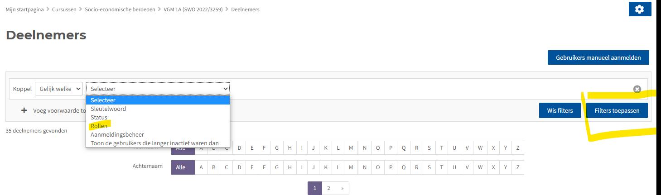Go to Mijn startpagina breadcrumb
Viewport: 661px width, 195px height.
click(24, 9)
